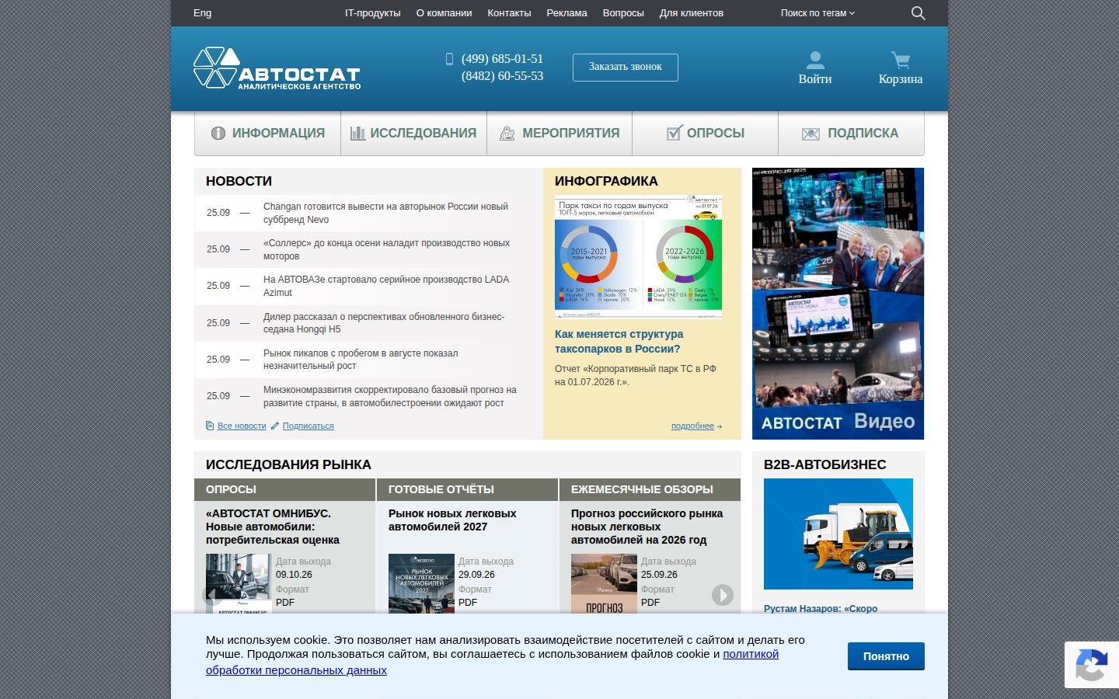Click the previous arrow in market research carousel

212,595
